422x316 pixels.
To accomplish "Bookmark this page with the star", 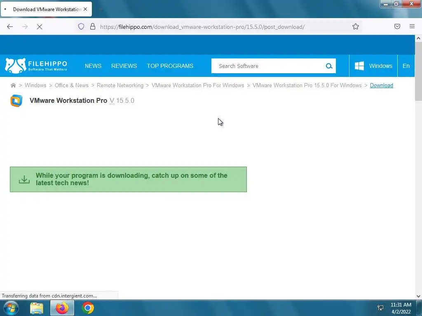I will point(356,26).
